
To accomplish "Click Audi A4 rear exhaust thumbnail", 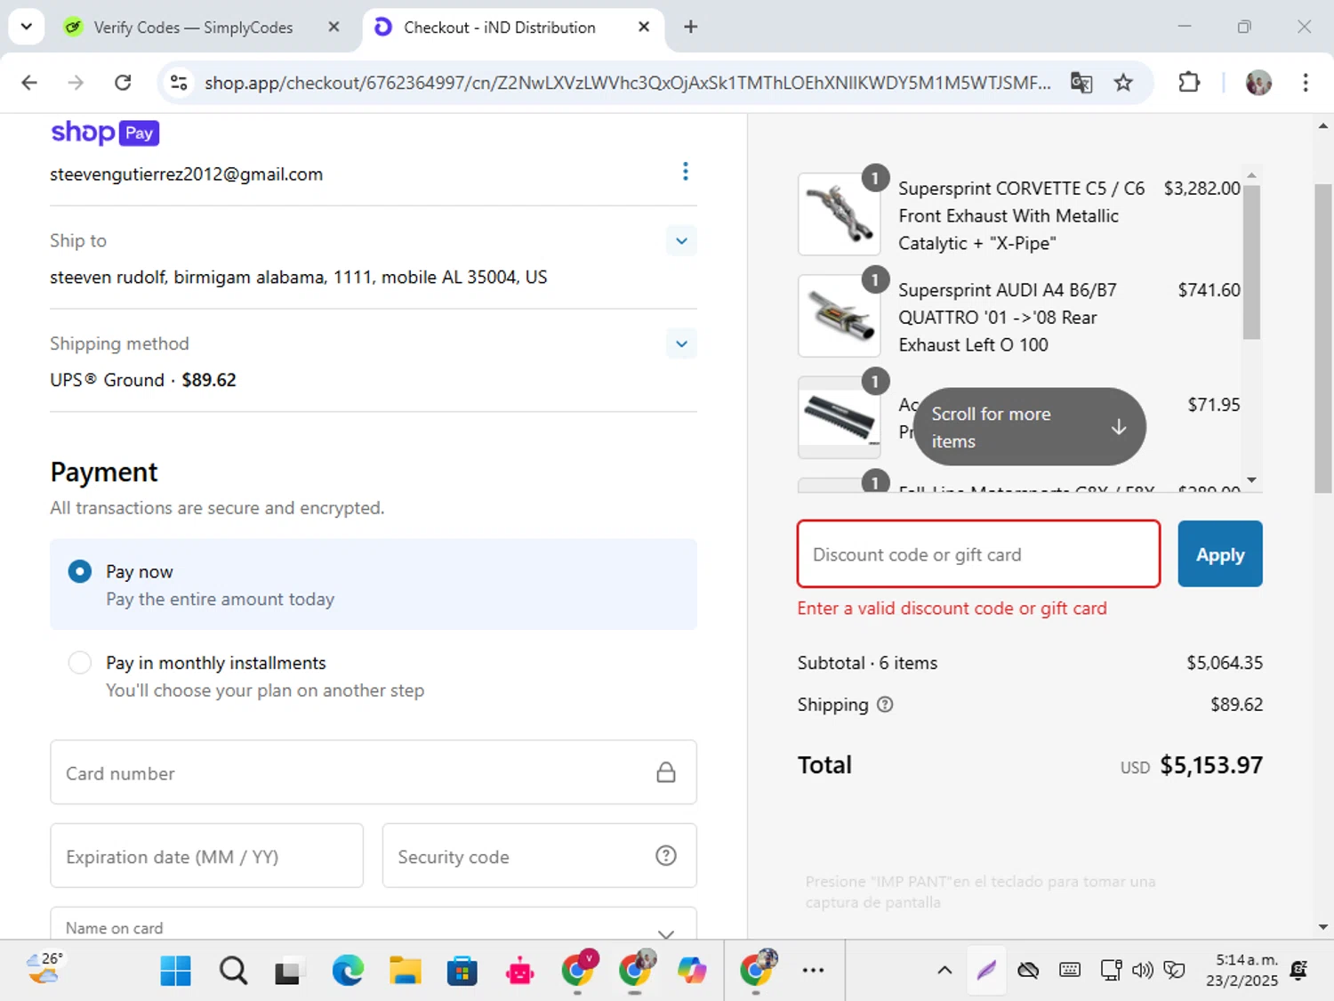I will (839, 316).
